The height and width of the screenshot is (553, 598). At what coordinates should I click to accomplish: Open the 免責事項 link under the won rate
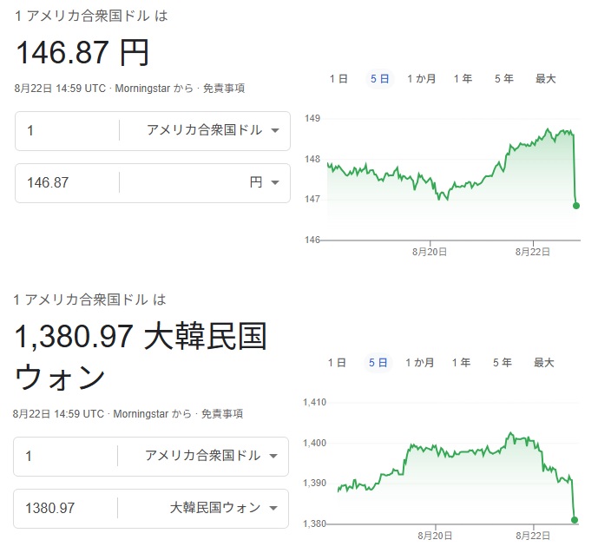tap(222, 414)
